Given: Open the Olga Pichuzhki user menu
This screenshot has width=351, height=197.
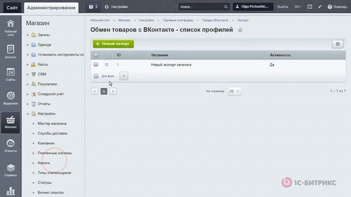Looking at the screenshot, I should point(253,7).
